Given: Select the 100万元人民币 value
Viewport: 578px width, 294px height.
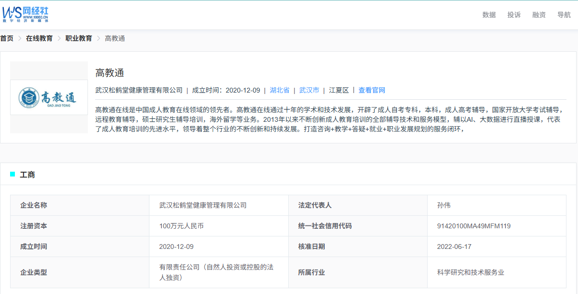Looking at the screenshot, I should point(182,226).
